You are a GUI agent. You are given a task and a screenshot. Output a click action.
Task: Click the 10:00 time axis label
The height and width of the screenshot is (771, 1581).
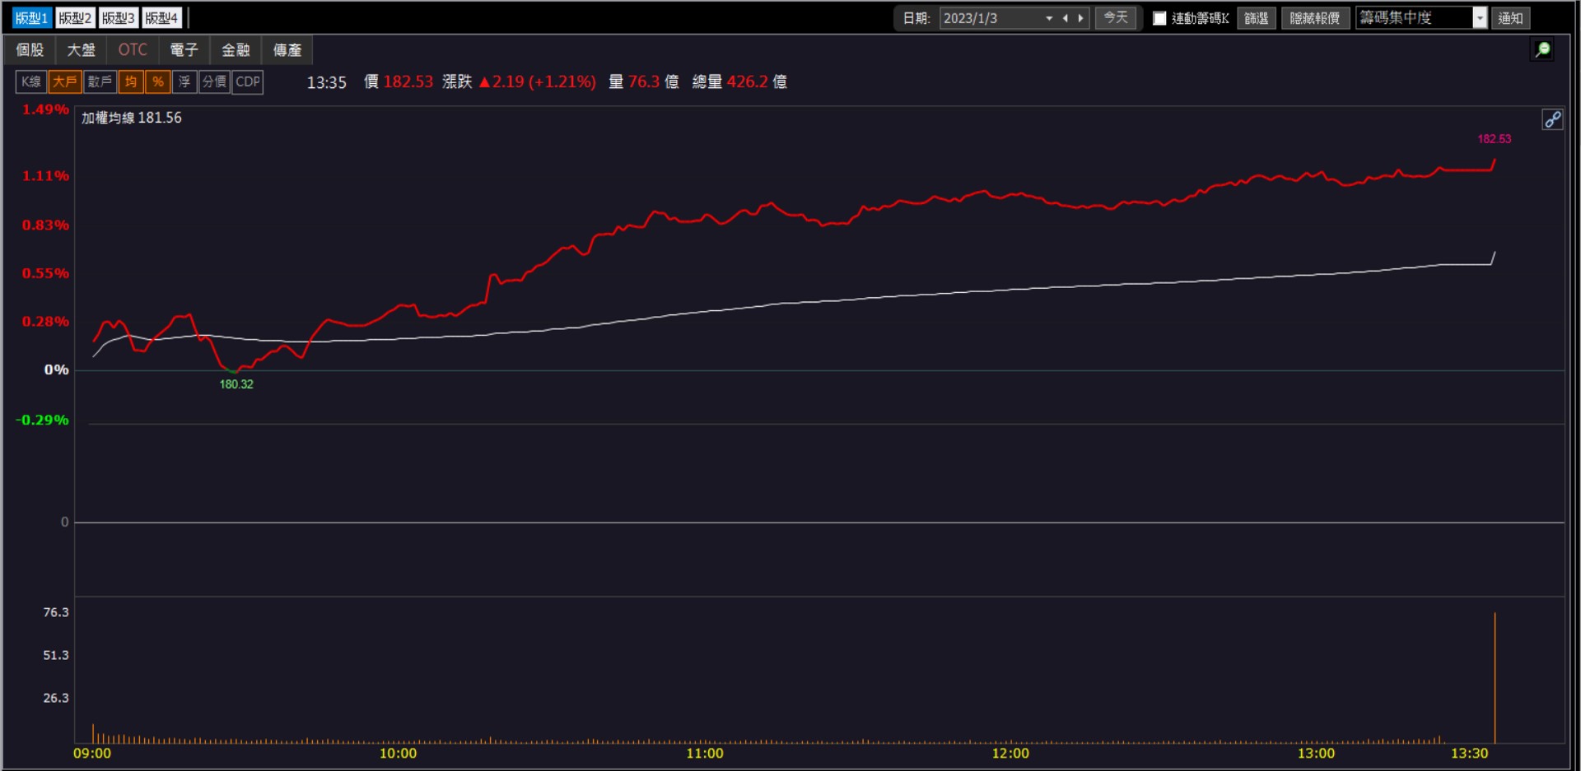[x=398, y=753]
